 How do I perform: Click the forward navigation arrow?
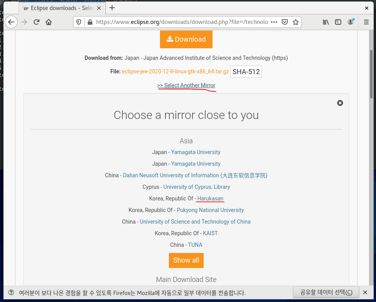[24, 22]
